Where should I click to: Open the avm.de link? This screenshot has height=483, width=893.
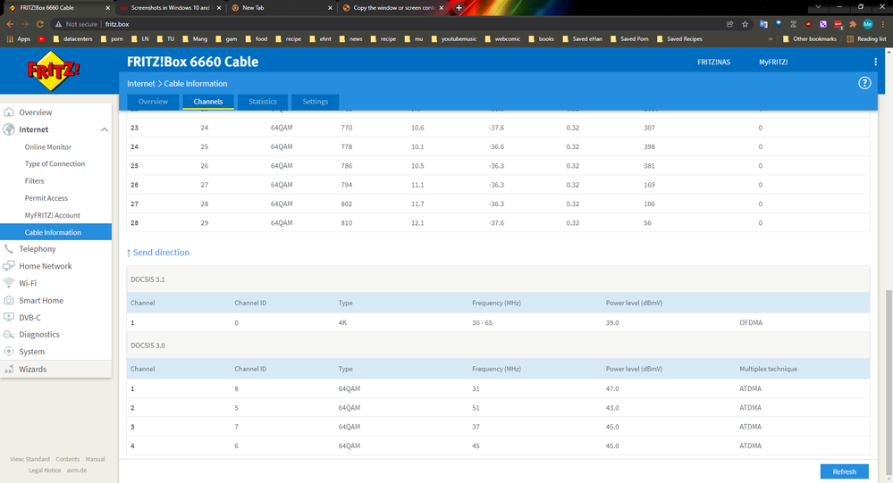pyautogui.click(x=77, y=471)
